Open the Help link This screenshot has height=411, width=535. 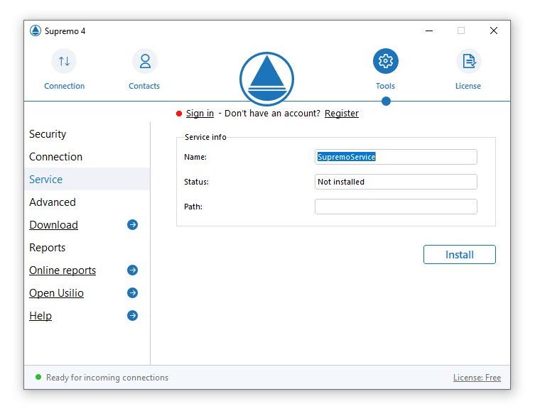(40, 316)
